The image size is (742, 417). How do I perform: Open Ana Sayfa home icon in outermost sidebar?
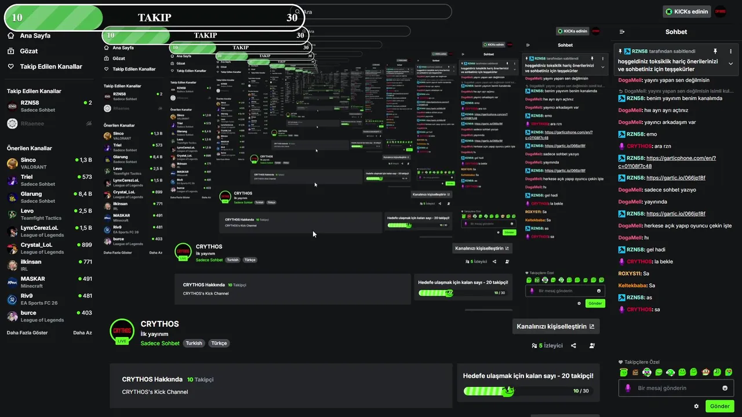tap(10, 35)
